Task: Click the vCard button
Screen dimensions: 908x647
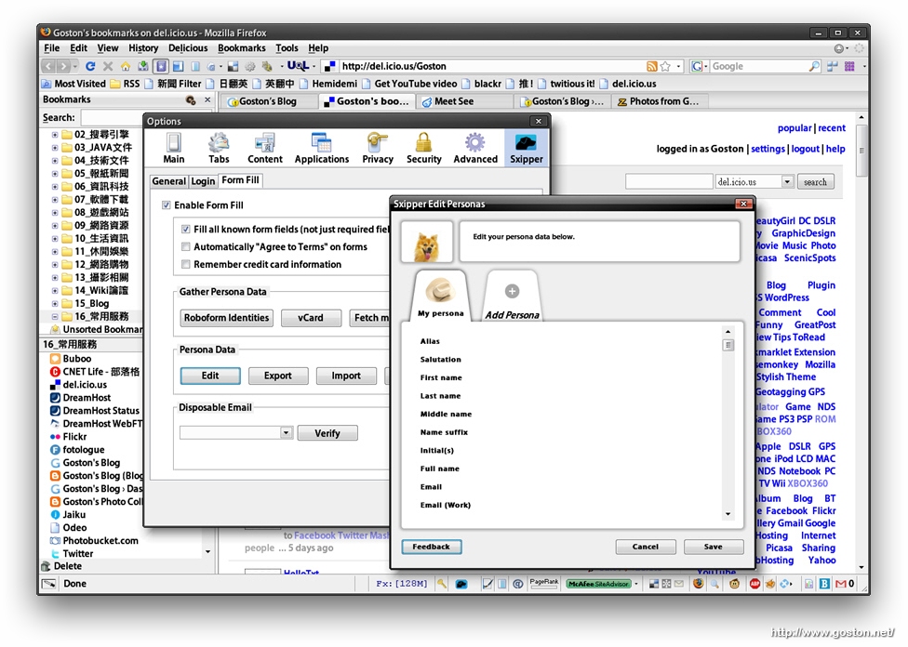Action: pos(311,318)
